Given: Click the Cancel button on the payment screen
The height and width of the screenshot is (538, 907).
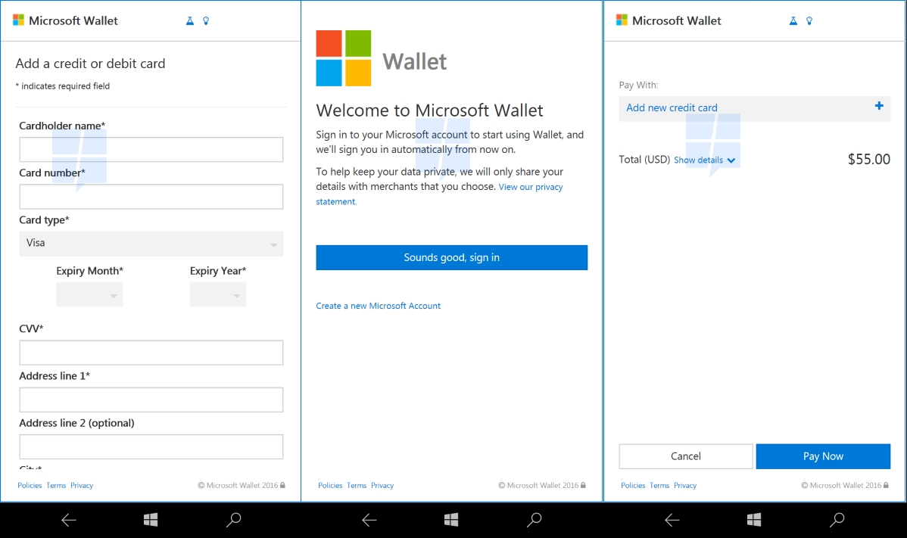Looking at the screenshot, I should (685, 456).
